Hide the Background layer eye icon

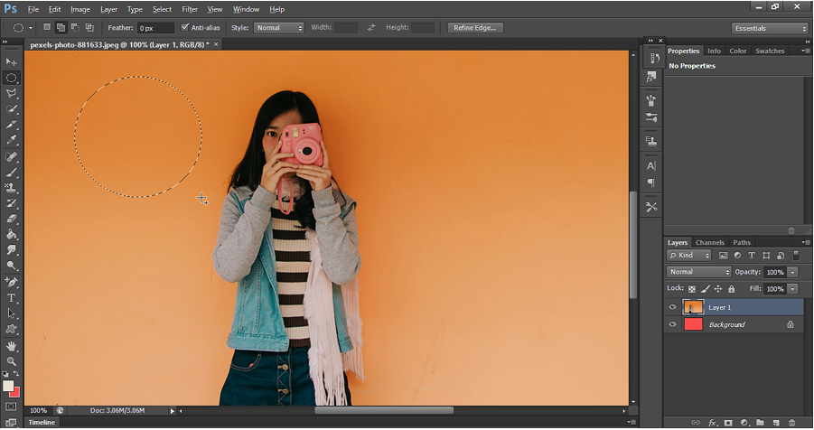tap(673, 324)
